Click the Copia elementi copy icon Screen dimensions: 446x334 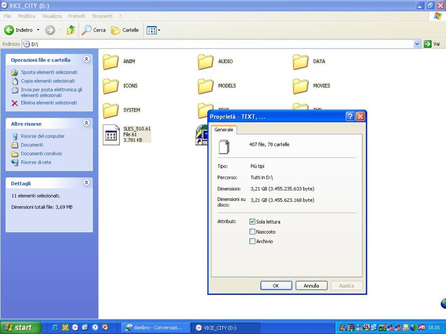15,81
